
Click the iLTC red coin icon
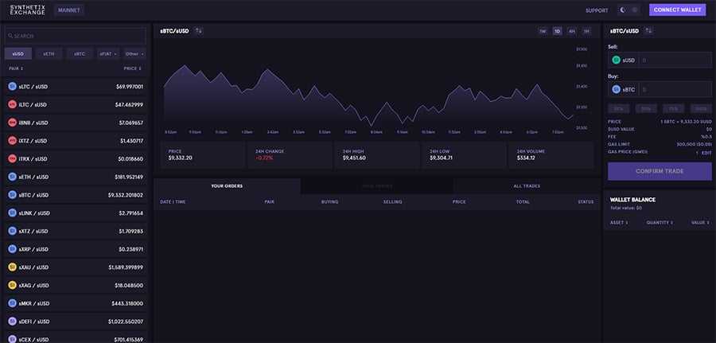(x=12, y=104)
